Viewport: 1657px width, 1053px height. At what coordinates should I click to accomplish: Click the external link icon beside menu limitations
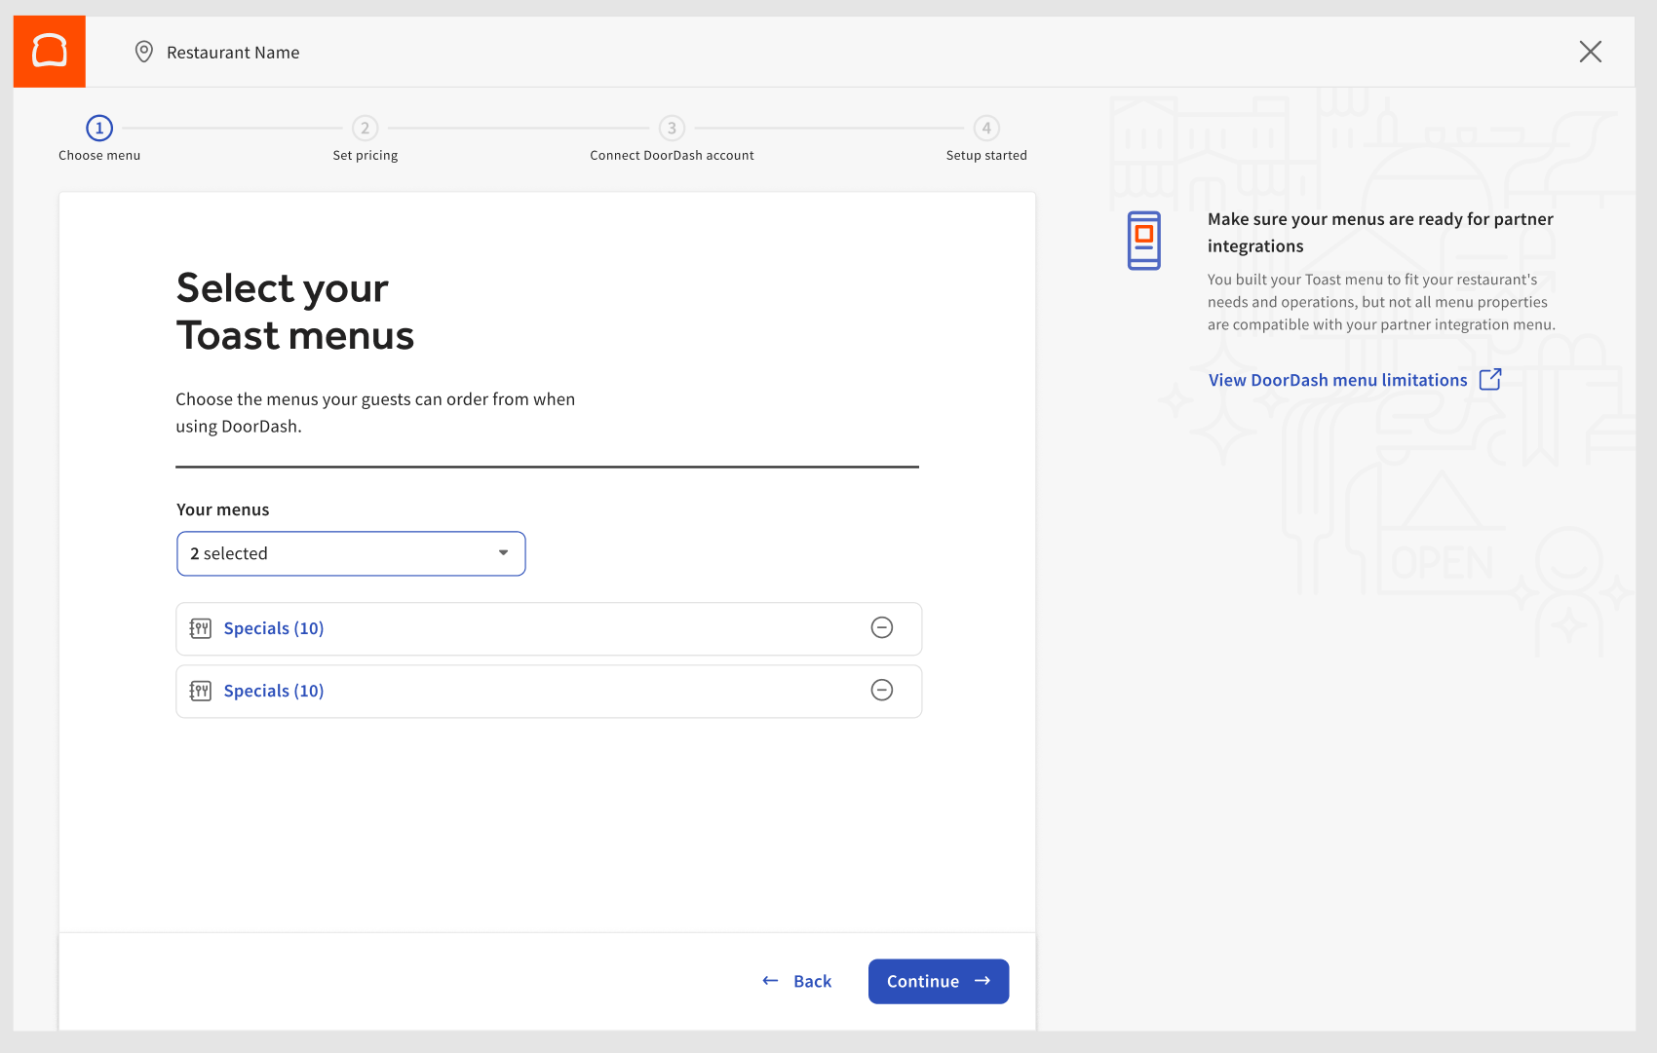pos(1490,379)
